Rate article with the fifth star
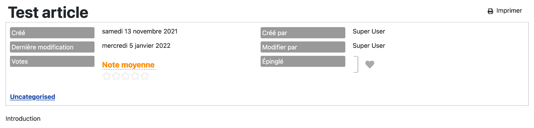This screenshot has height=128, width=534. (145, 76)
